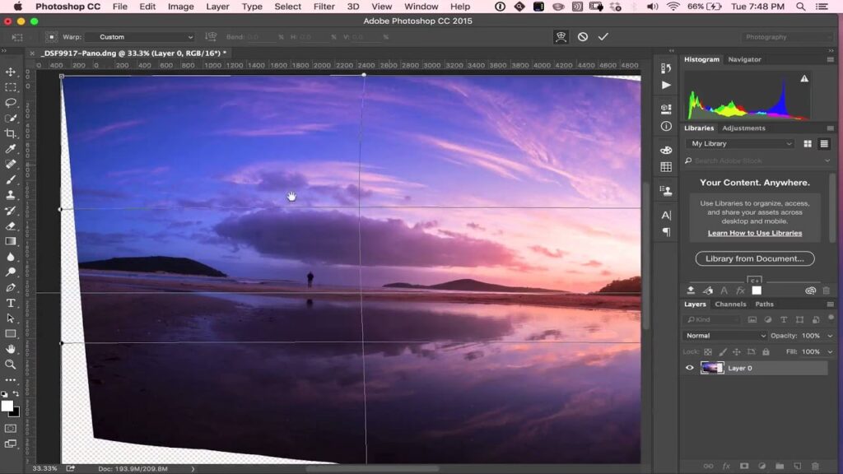Commit the warp transform with checkmark
Image resolution: width=843 pixels, height=474 pixels.
pos(603,37)
